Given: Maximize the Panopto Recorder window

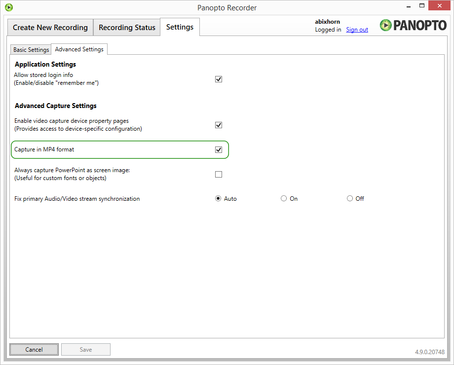Looking at the screenshot, I should pyautogui.click(x=422, y=6).
